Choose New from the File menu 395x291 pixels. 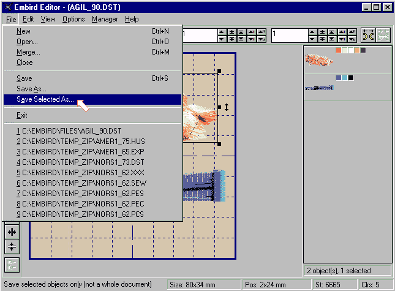92,31
